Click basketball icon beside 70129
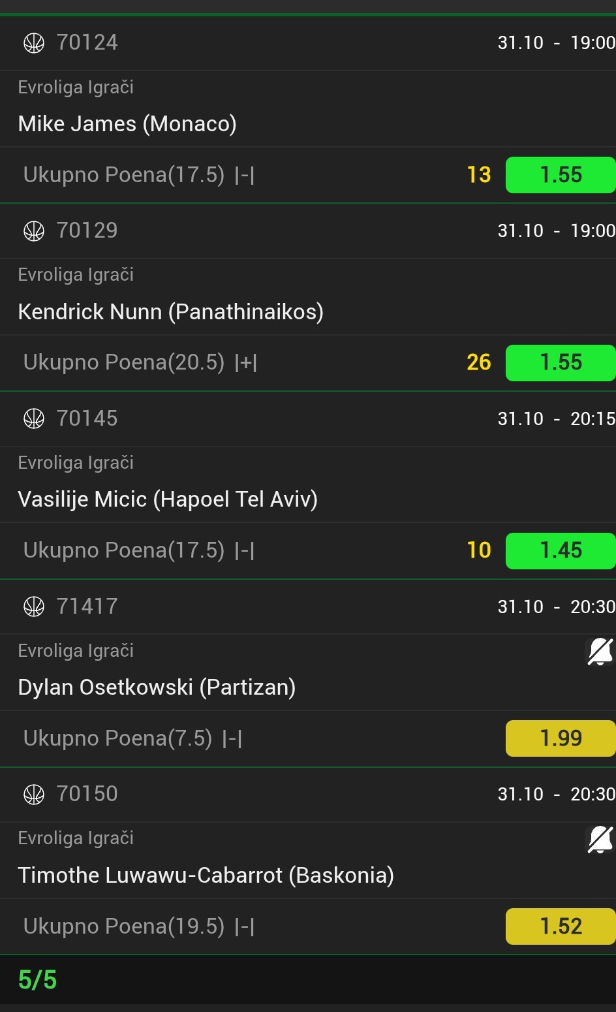The width and height of the screenshot is (616, 1012). (34, 231)
